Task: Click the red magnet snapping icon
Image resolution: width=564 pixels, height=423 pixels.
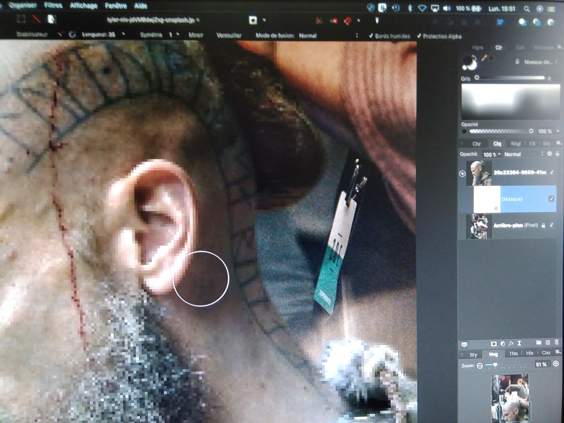Action: click(347, 21)
